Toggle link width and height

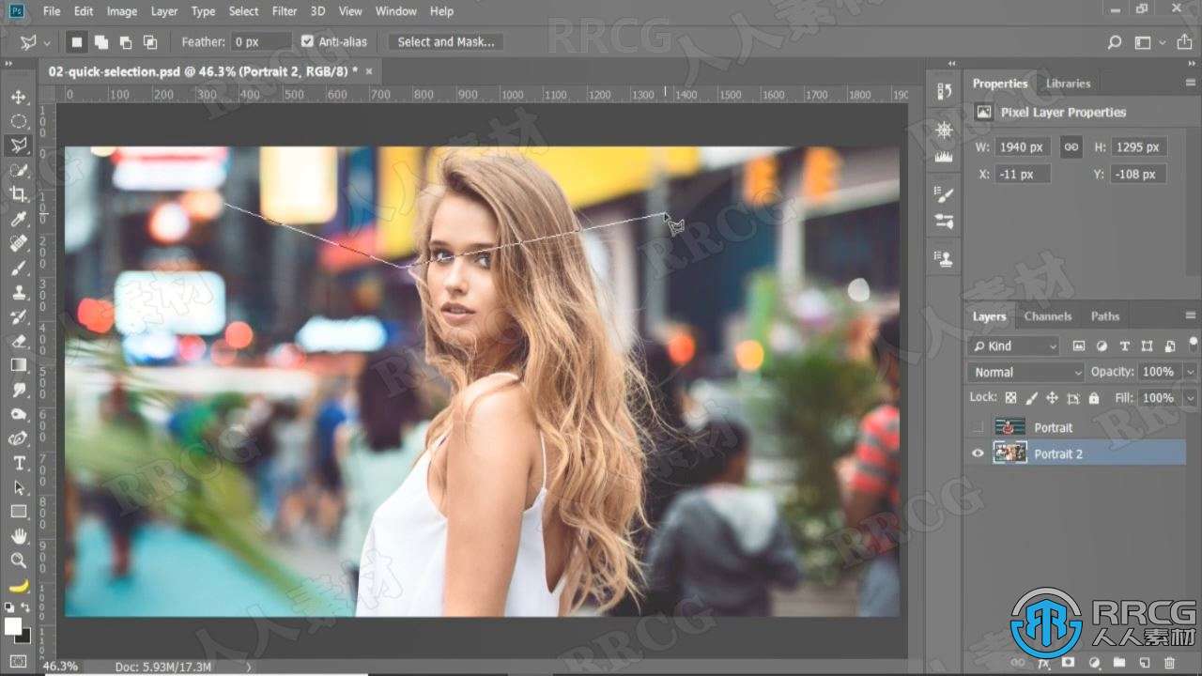tap(1070, 146)
